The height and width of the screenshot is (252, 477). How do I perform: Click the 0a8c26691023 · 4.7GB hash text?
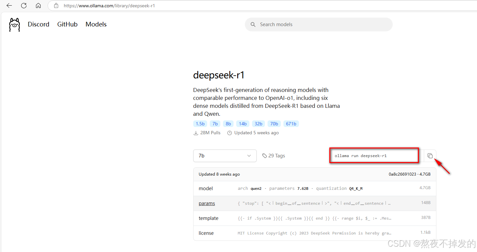click(410, 174)
